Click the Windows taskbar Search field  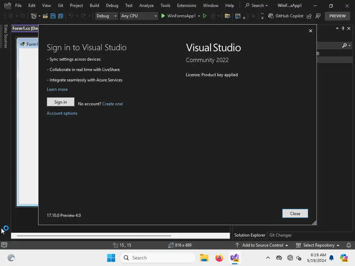(x=158, y=258)
